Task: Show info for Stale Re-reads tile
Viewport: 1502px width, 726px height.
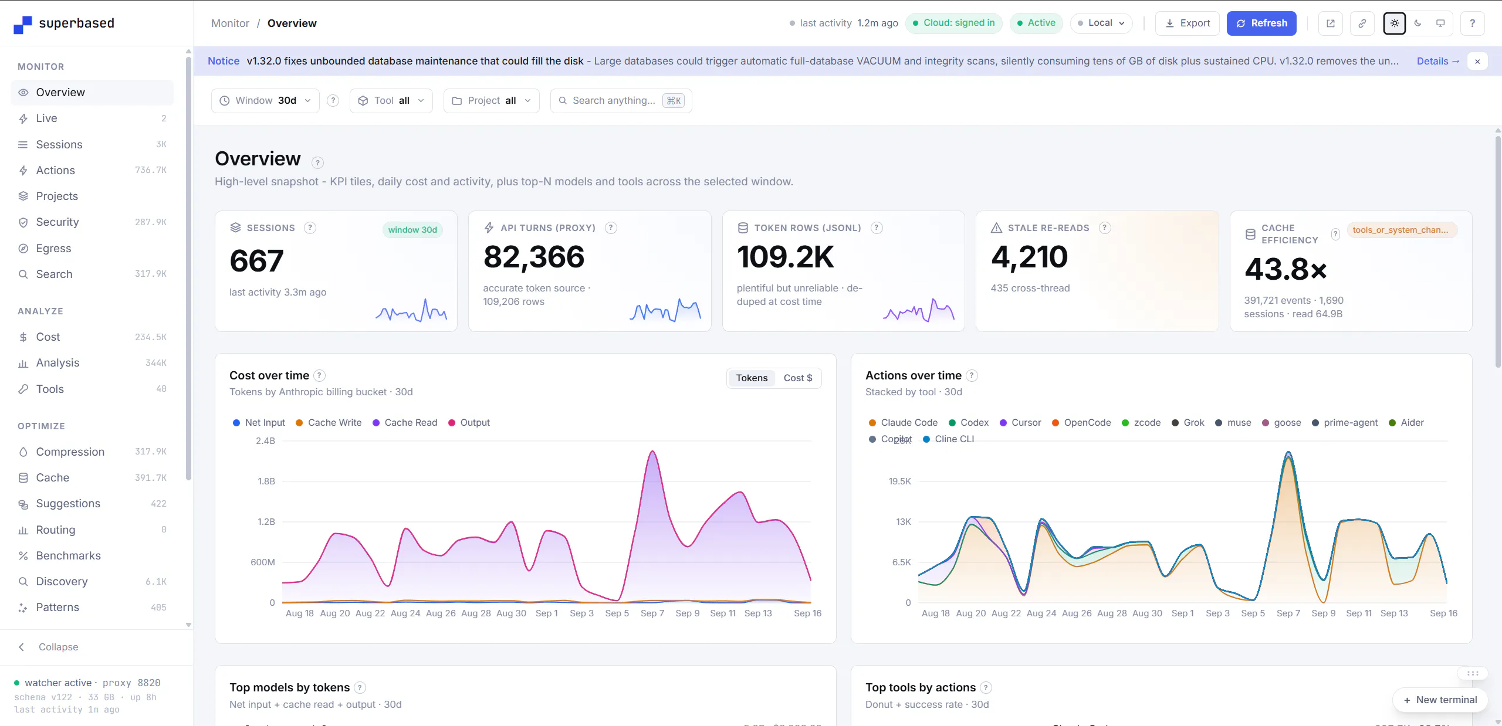Action: pyautogui.click(x=1105, y=228)
